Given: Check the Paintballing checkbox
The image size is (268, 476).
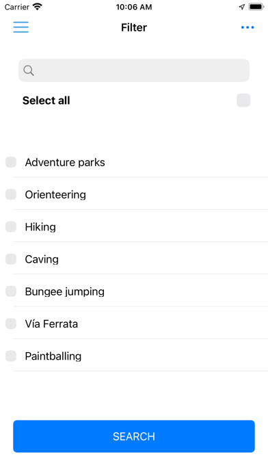Looking at the screenshot, I should tap(11, 356).
